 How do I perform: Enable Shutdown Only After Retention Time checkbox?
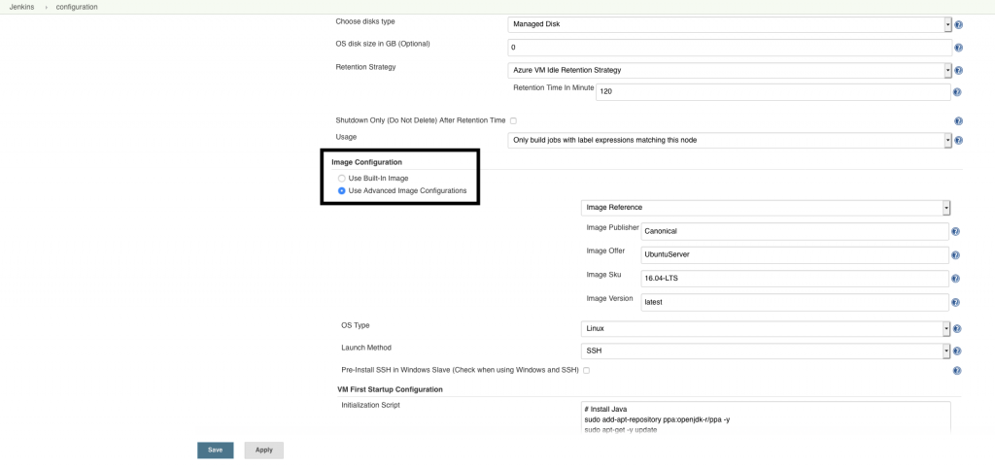(513, 120)
